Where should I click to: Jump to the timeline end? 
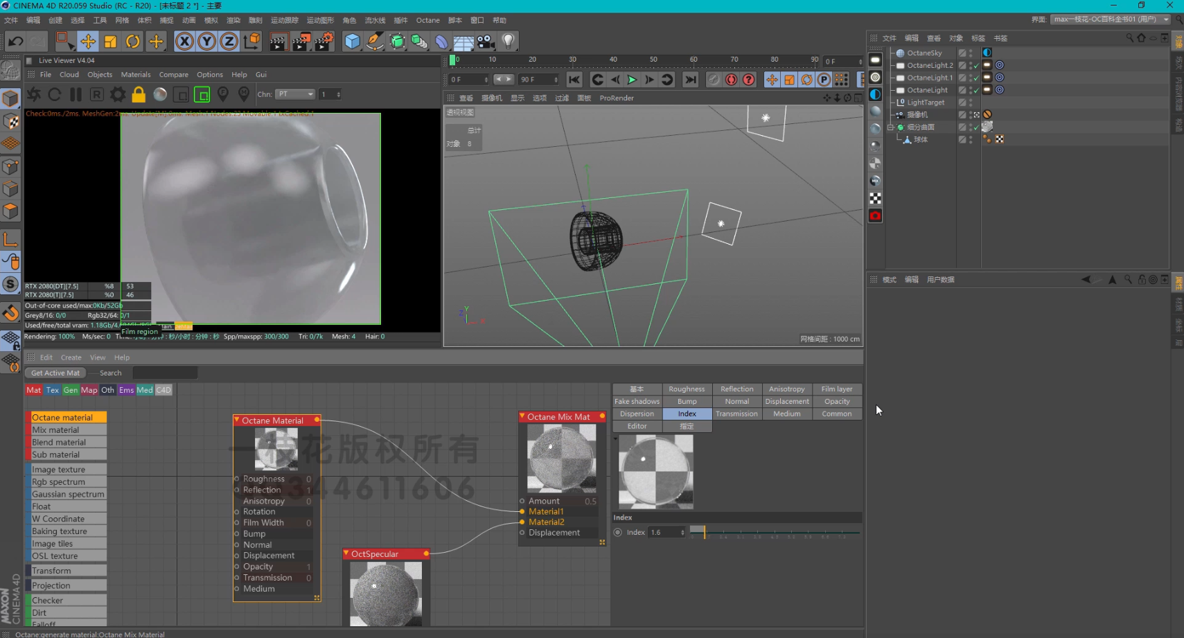tap(691, 80)
